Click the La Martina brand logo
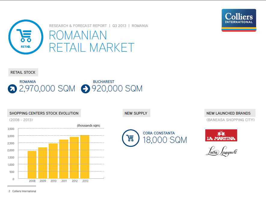 click(x=221, y=135)
